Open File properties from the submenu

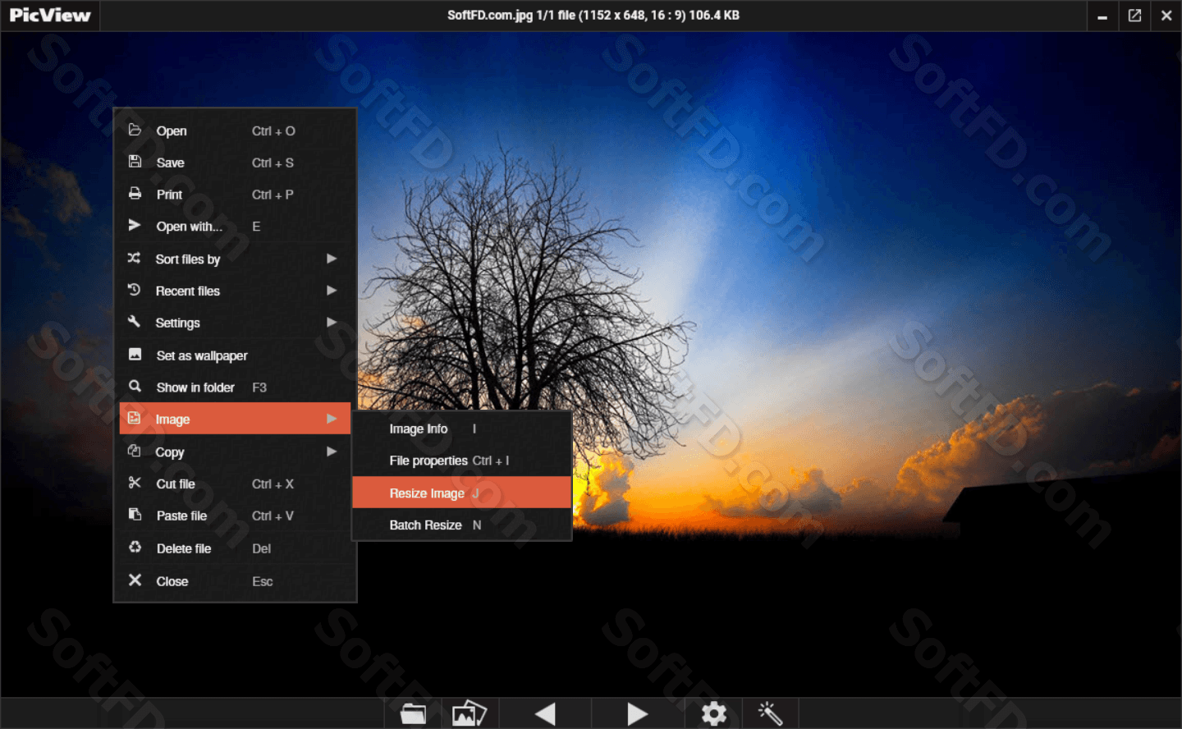click(461, 461)
